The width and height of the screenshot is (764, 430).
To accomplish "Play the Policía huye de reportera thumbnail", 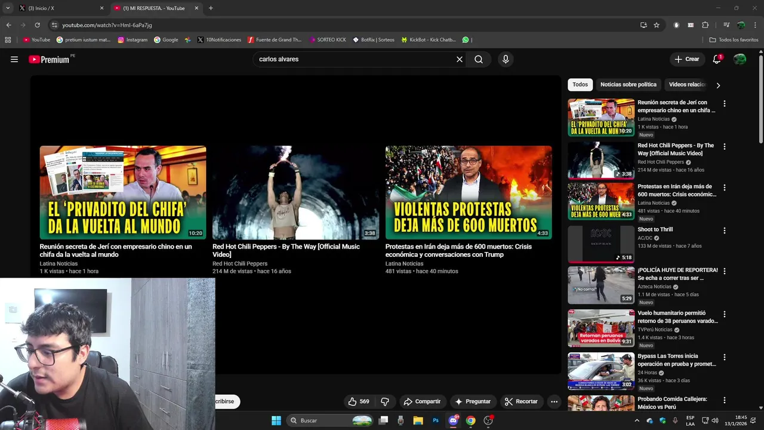I will pyautogui.click(x=601, y=285).
